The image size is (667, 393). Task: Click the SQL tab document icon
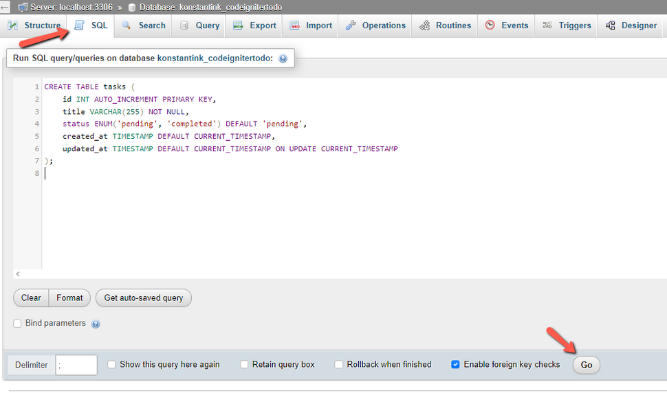(80, 25)
